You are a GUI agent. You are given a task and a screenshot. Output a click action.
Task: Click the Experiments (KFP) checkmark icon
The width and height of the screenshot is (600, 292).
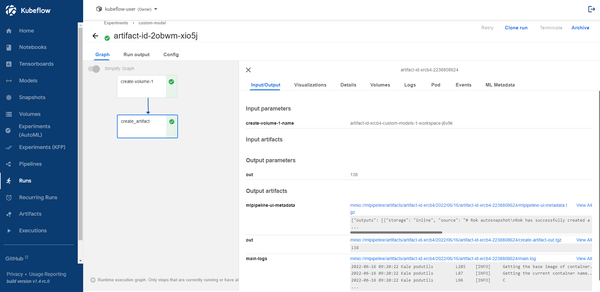(9, 147)
